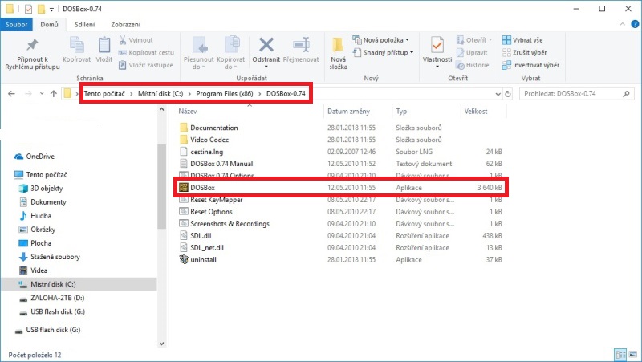Open ZALOHA-2TB (D:) drive
Viewport: 642px width, 362px height.
(x=57, y=298)
